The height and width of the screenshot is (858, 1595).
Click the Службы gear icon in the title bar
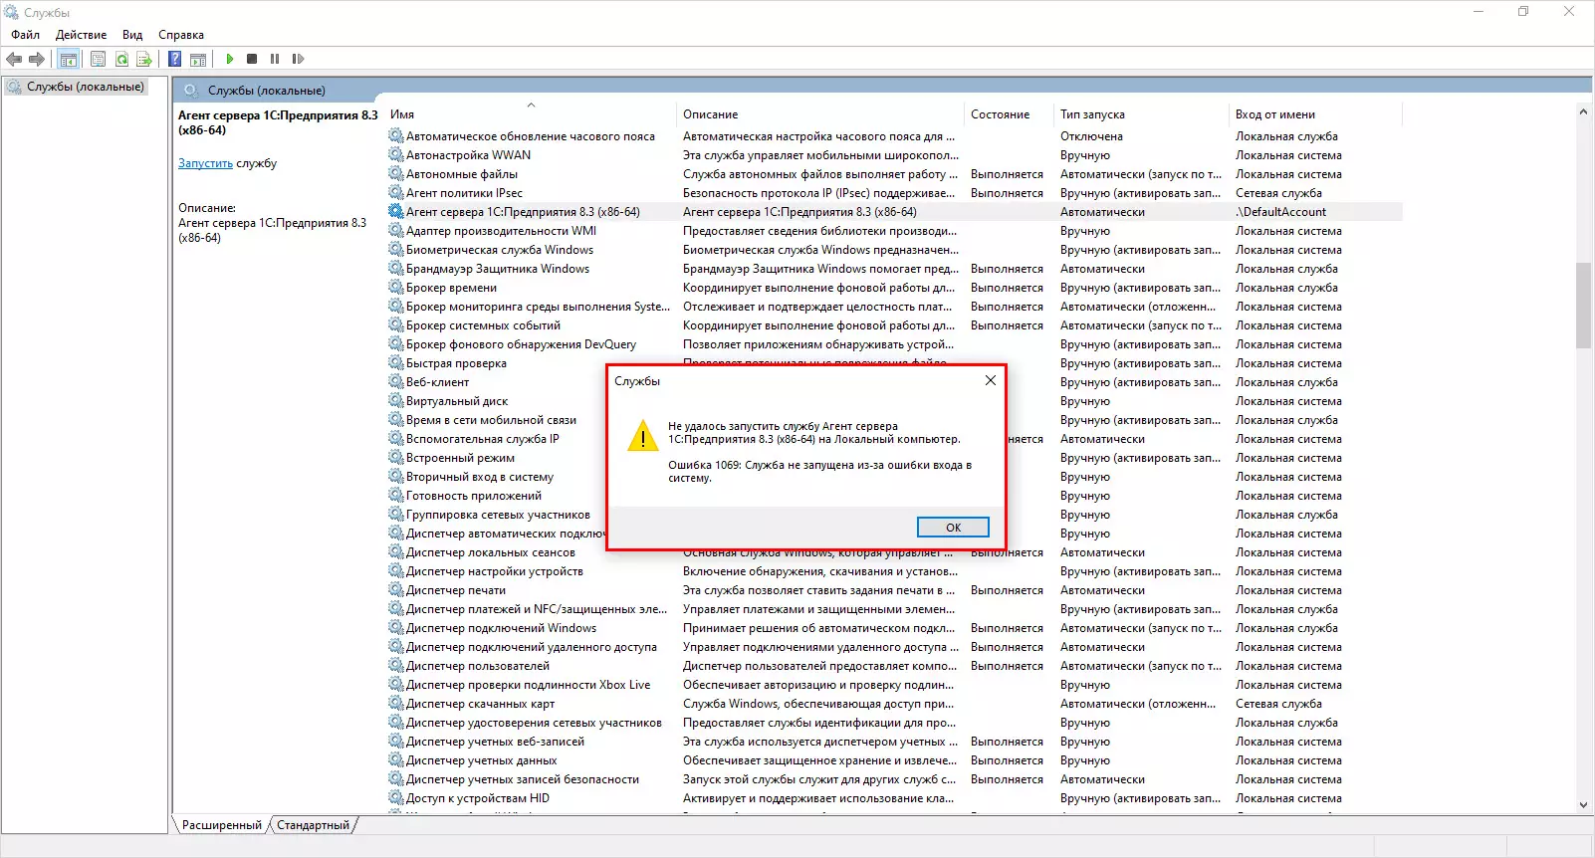[12, 13]
